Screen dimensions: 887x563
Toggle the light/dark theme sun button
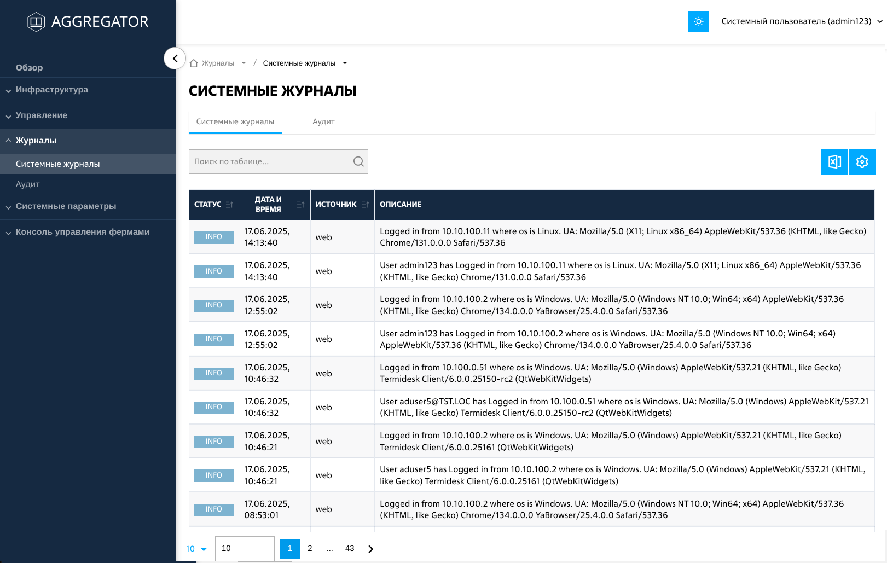pyautogui.click(x=698, y=21)
